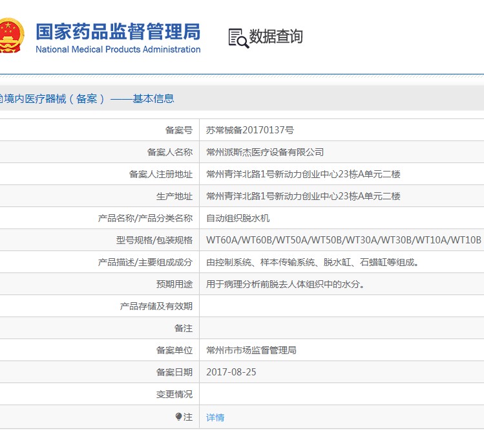
Task: Click the 备注 label
Action: (184, 328)
